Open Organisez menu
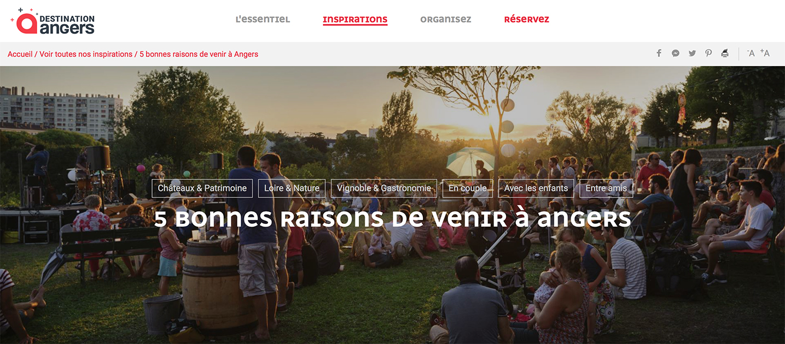The image size is (785, 344). click(446, 20)
